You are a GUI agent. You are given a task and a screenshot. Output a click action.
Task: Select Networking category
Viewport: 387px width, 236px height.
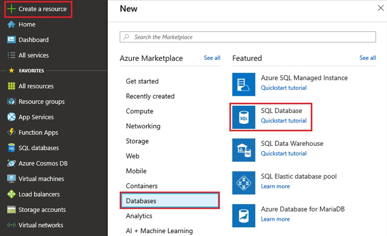(143, 126)
